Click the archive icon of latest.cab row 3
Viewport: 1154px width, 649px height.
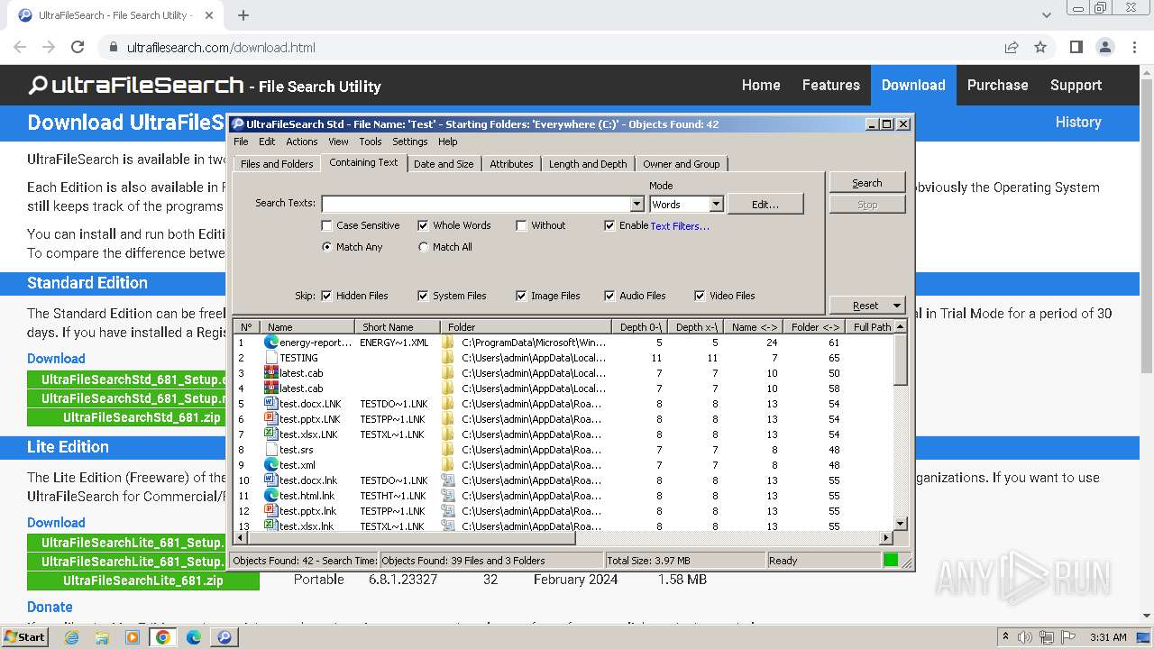[270, 373]
